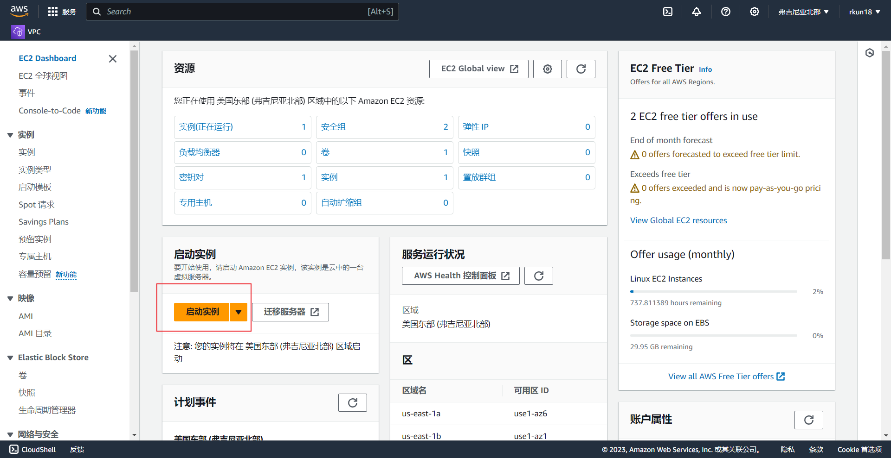Collapse the 实例 sidebar section

pyautogui.click(x=10, y=135)
